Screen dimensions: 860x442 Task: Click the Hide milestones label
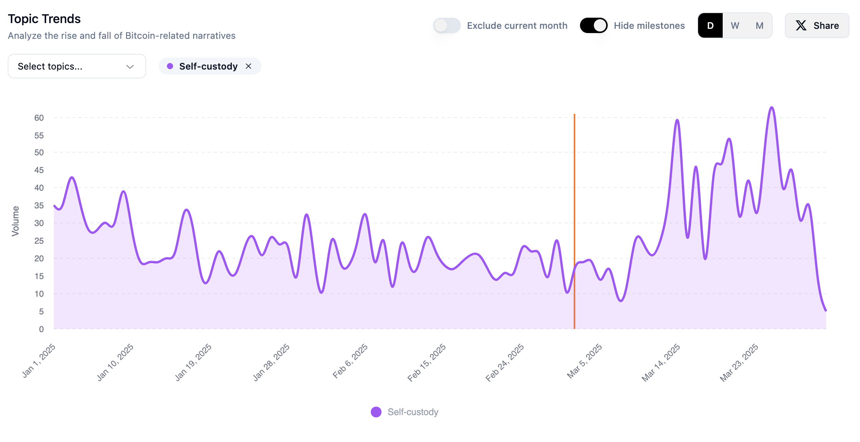tap(649, 26)
